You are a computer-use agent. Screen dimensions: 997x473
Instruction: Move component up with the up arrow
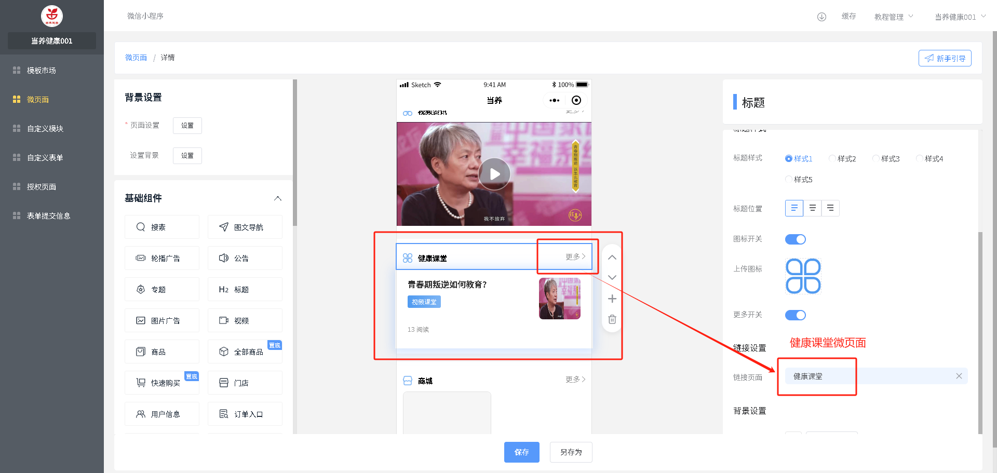click(612, 258)
